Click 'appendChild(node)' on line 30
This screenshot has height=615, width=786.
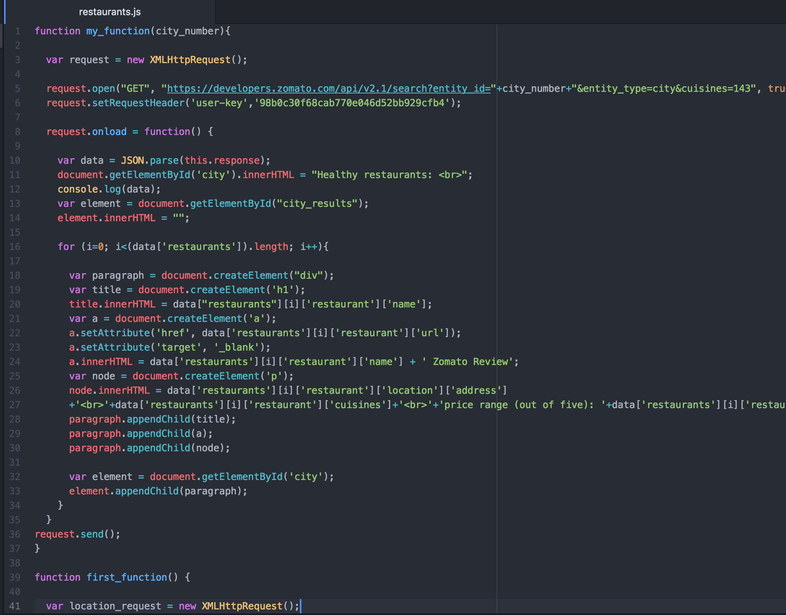click(x=176, y=448)
